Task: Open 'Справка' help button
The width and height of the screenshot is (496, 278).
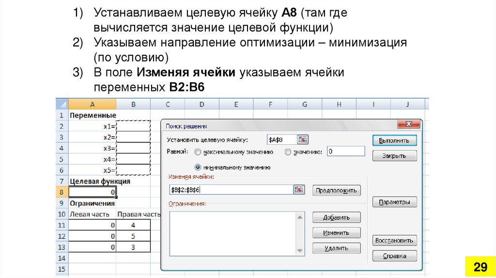Action: pos(394,256)
